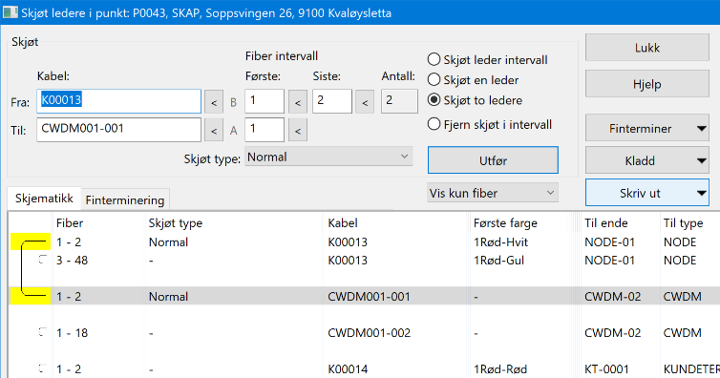Click the Utfør button
Screen dimensions: 720x378
[493, 160]
